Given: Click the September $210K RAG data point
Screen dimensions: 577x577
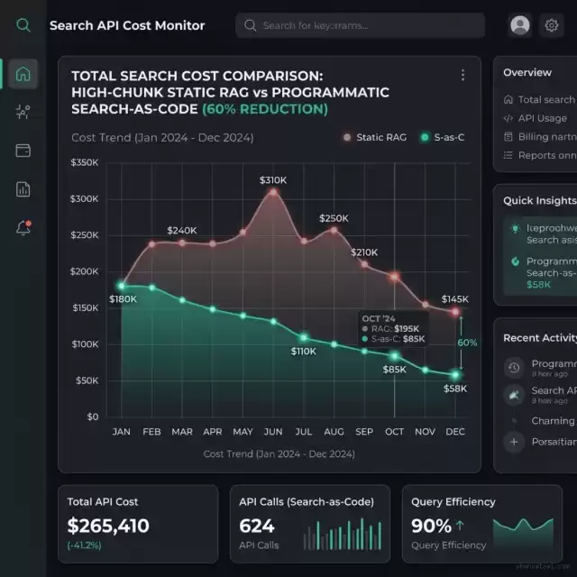Looking at the screenshot, I should (x=364, y=264).
